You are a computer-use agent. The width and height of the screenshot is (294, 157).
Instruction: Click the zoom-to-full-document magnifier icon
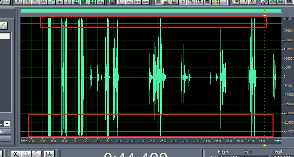[37, 154]
